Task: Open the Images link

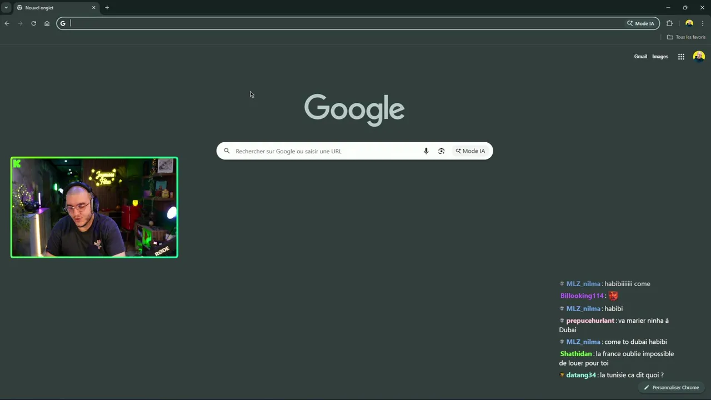Action: pyautogui.click(x=660, y=57)
